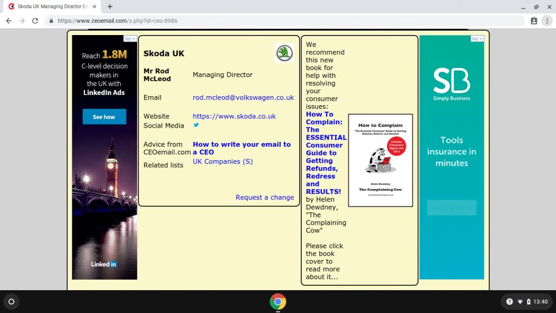Viewport: 556px width, 313px height.
Task: Open Chrome three-dot menu
Action: point(547,21)
